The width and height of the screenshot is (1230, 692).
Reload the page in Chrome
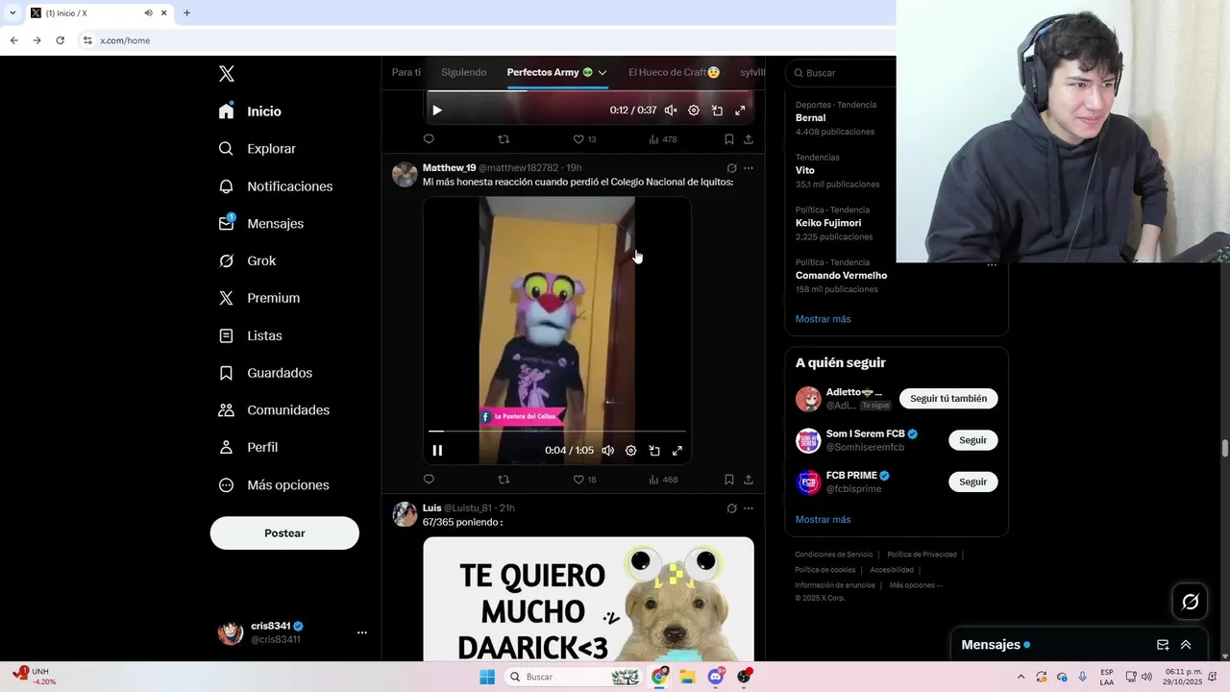(x=60, y=40)
